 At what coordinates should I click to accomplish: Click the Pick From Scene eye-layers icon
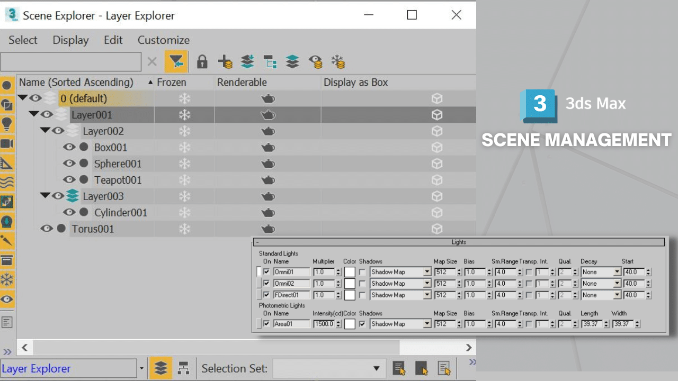(315, 61)
